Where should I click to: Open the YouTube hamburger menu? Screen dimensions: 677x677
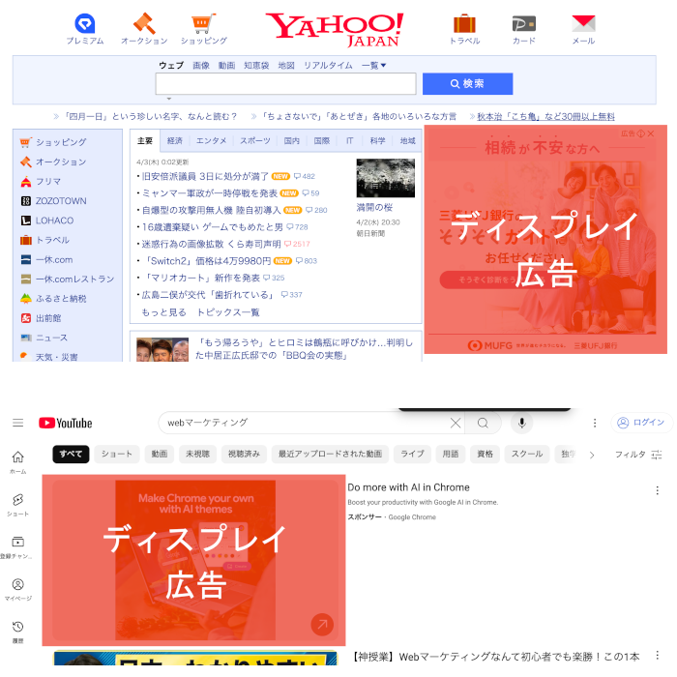[x=17, y=423]
